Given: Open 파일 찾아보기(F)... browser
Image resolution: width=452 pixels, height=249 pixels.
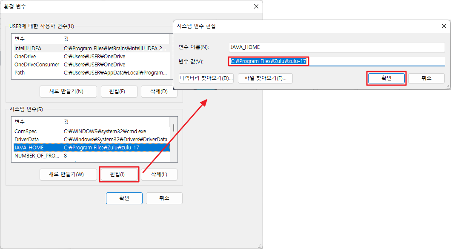Looking at the screenshot, I should [x=265, y=78].
